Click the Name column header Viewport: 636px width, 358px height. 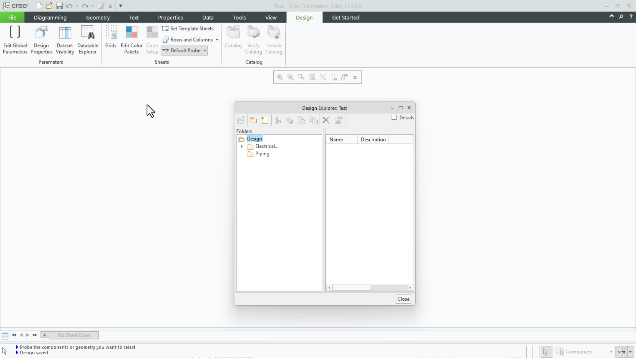(x=342, y=140)
